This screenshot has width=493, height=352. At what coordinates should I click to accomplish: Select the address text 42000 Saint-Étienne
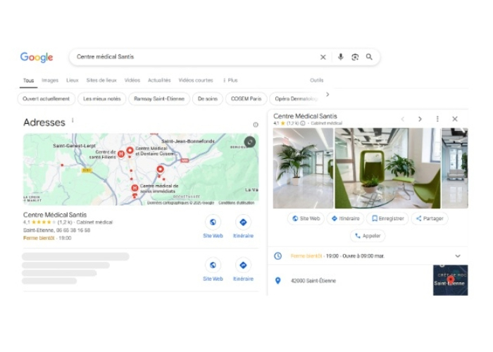point(313,281)
